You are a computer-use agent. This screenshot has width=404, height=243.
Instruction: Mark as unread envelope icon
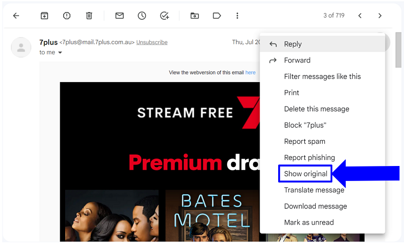point(119,15)
